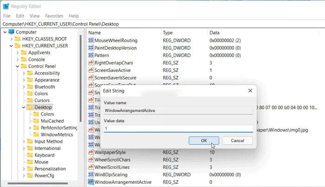The height and width of the screenshot is (187, 325).
Task: Click the Value data text field
Action: [x=178, y=128]
